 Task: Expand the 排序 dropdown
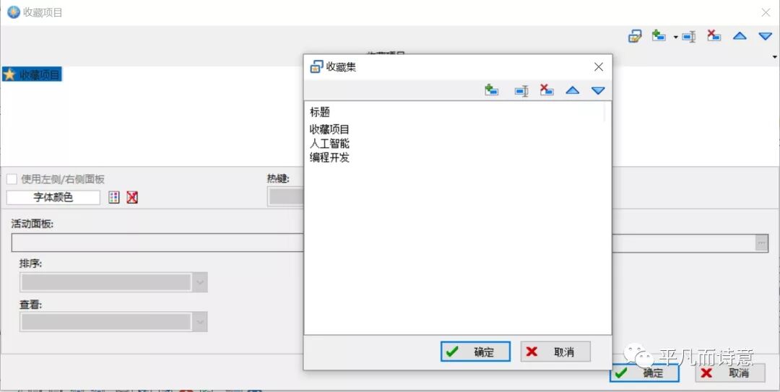tap(200, 283)
